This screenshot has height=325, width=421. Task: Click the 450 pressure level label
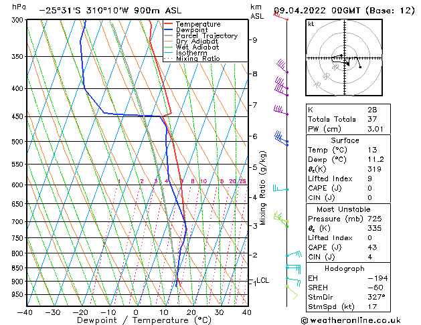tap(19, 116)
